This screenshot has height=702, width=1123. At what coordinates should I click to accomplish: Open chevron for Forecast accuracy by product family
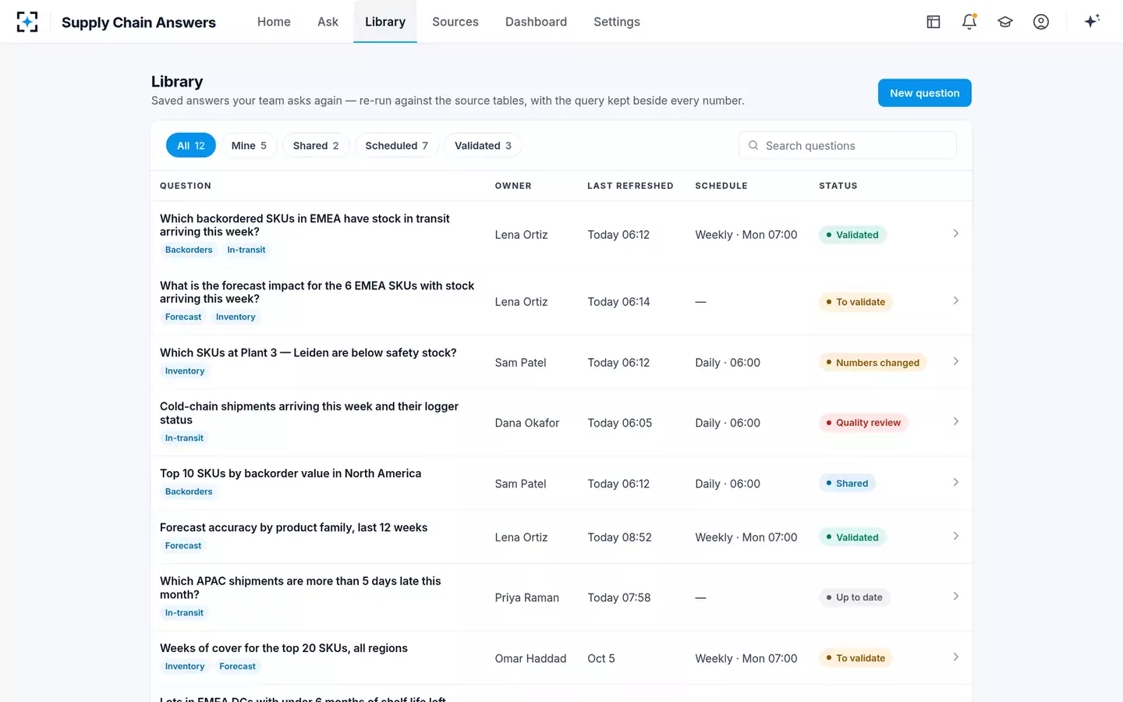point(955,537)
